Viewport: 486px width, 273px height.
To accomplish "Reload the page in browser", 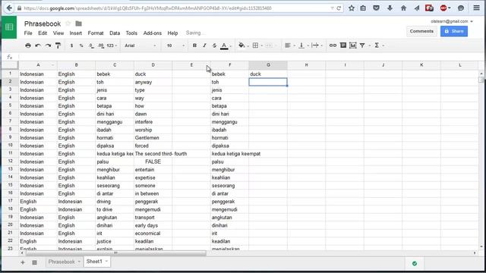I will [339, 8].
